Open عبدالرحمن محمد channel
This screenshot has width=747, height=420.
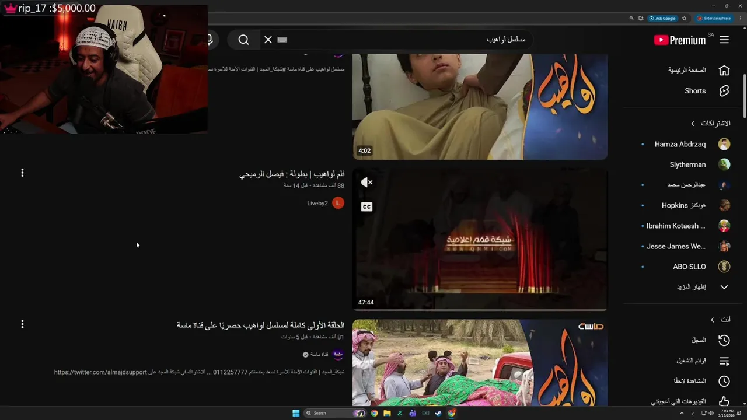pos(686,185)
